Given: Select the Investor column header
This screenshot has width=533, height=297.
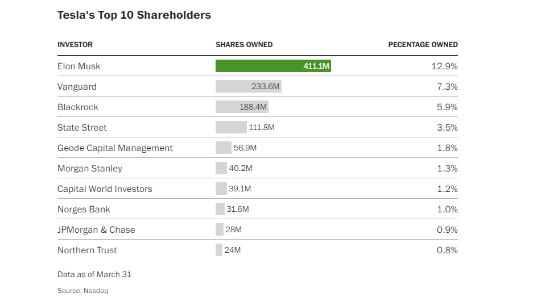Looking at the screenshot, I should pyautogui.click(x=75, y=44).
